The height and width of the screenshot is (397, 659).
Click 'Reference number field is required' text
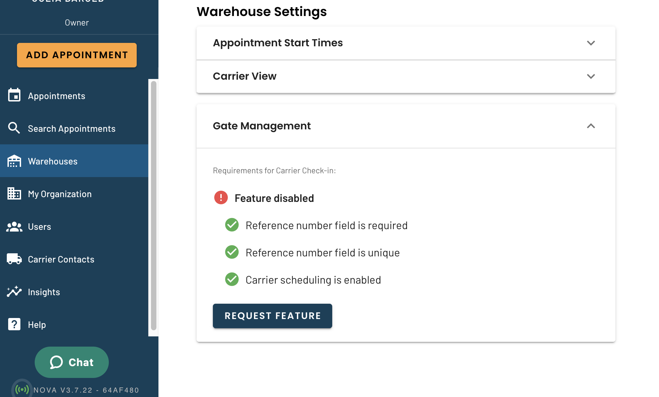coord(326,225)
